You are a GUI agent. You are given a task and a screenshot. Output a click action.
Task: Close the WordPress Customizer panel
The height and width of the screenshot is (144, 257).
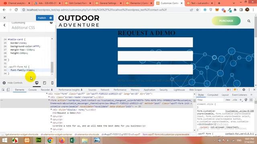pyautogui.click(x=4, y=18)
